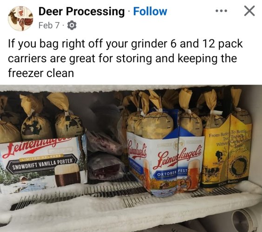The width and height of the screenshot is (262, 232).
Task: Click the Leinenkugel's Oktoberfest carrier in the photo
Action: tap(165, 163)
